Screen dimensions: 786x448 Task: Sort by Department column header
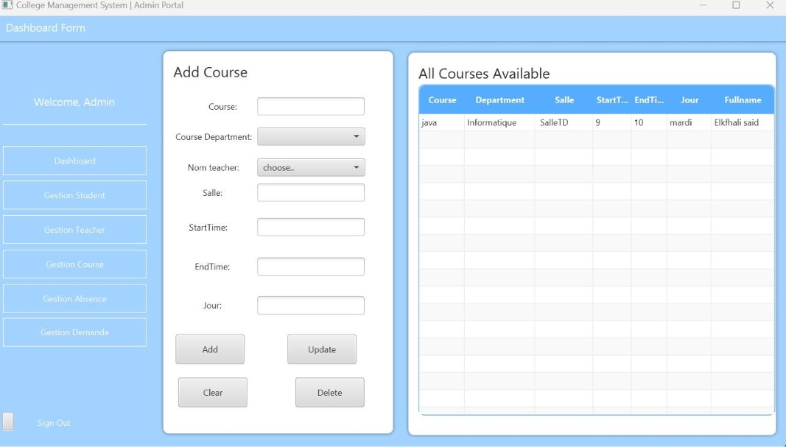point(499,100)
